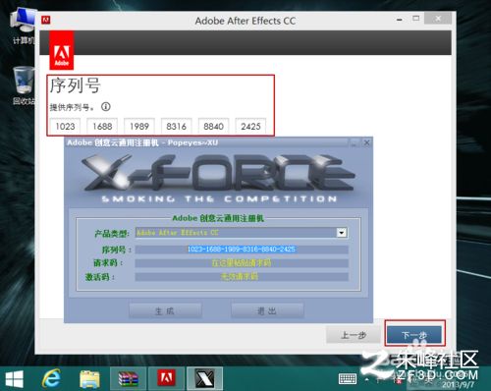Image resolution: width=491 pixels, height=391 pixels.
Task: Click the Next step button
Action: coord(414,335)
